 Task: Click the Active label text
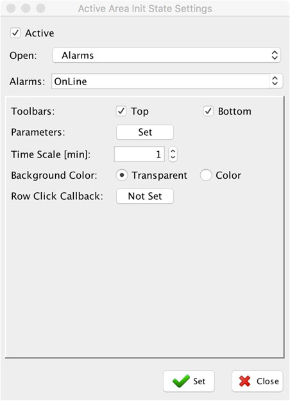[40, 33]
